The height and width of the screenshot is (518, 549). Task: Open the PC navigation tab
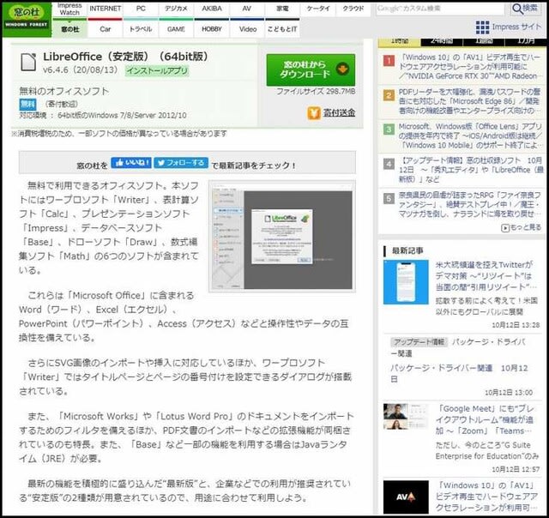coord(141,9)
